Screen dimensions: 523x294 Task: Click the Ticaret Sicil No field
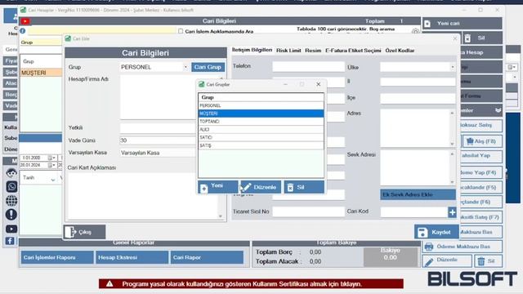[x=308, y=212]
